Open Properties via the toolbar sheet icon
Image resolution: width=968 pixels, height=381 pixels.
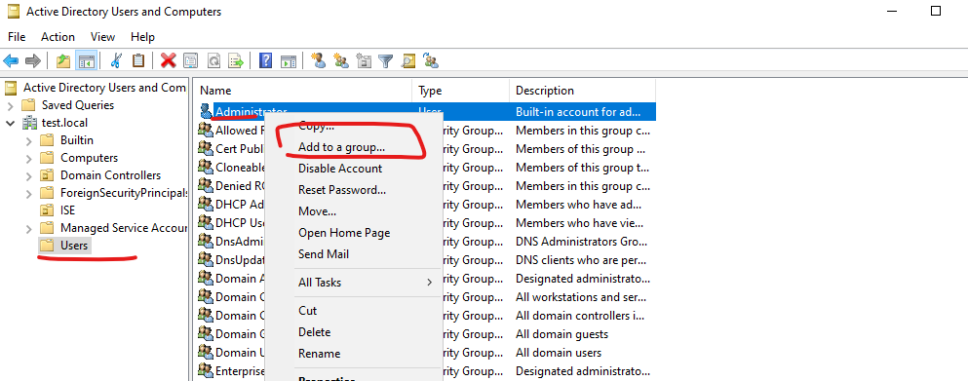pos(191,60)
